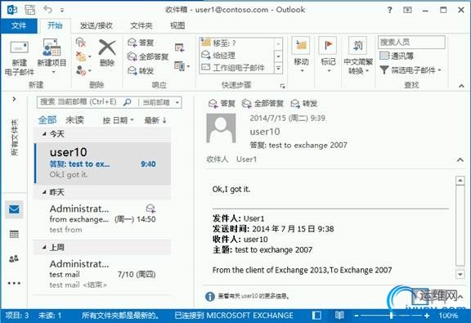
Task: Delete the message with the 删除 X icon
Action: pyautogui.click(x=107, y=52)
